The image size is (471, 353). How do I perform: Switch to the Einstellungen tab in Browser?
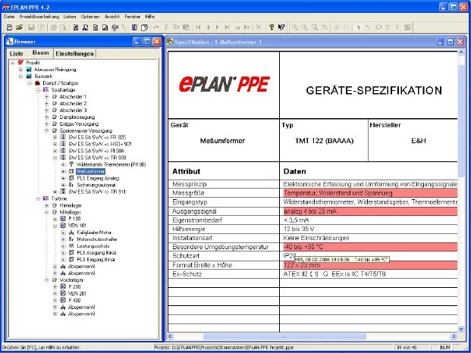pos(74,53)
